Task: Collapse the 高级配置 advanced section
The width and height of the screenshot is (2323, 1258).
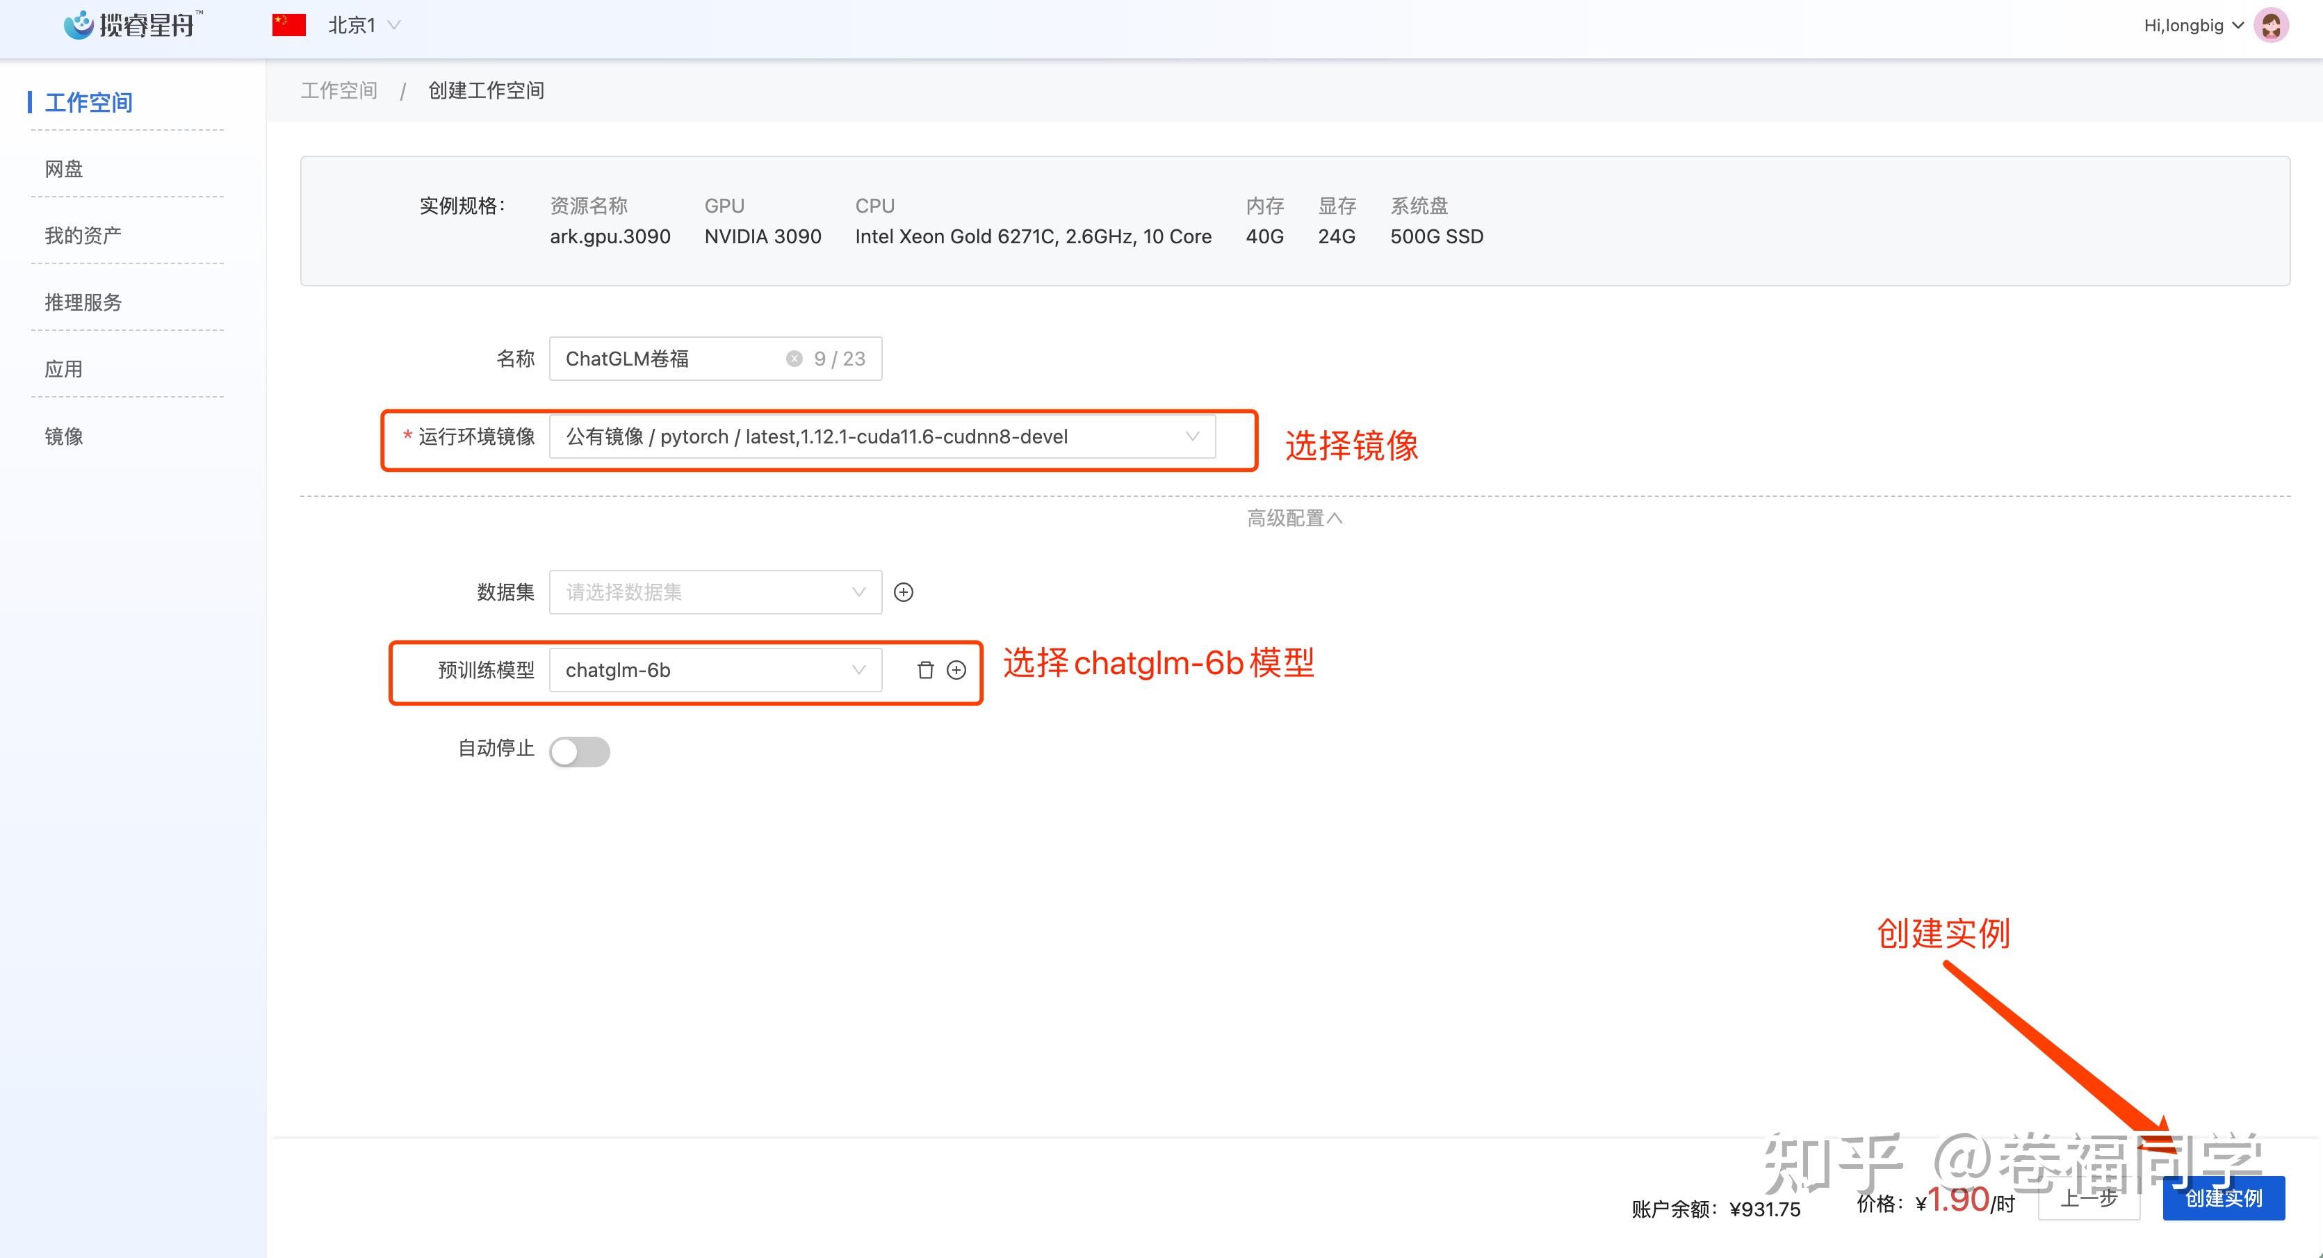Action: 1294,518
